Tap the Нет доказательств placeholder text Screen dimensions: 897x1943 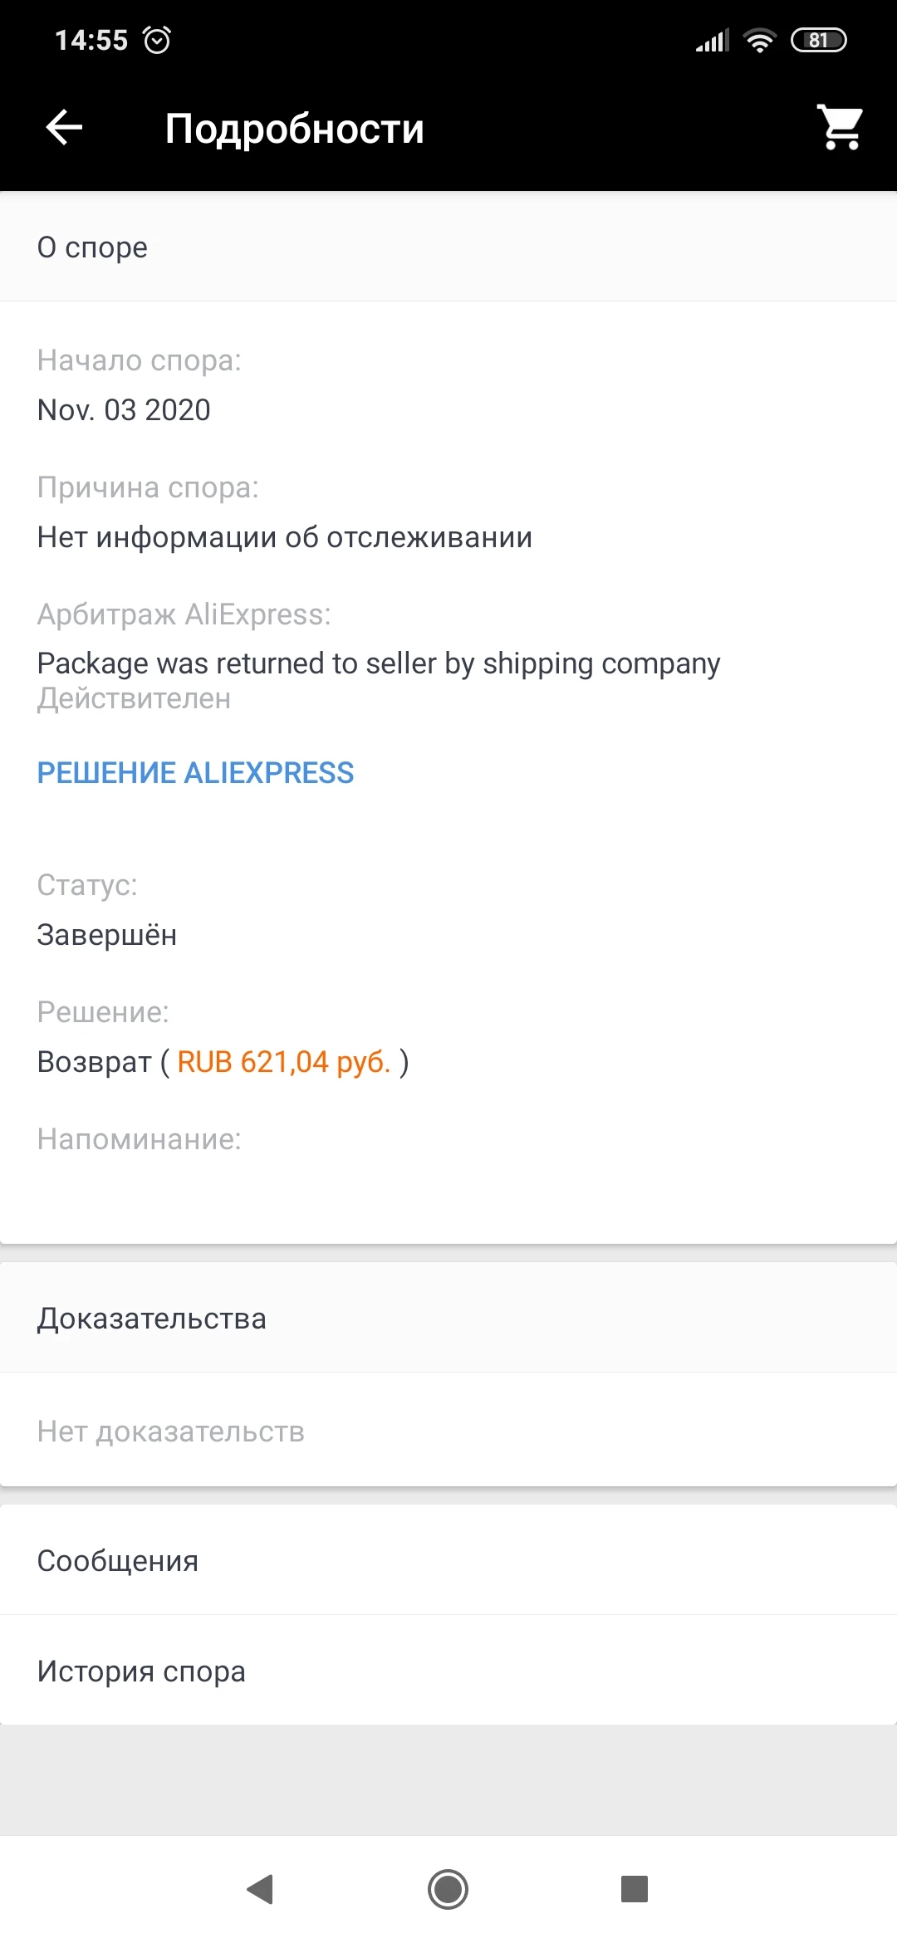click(x=171, y=1432)
